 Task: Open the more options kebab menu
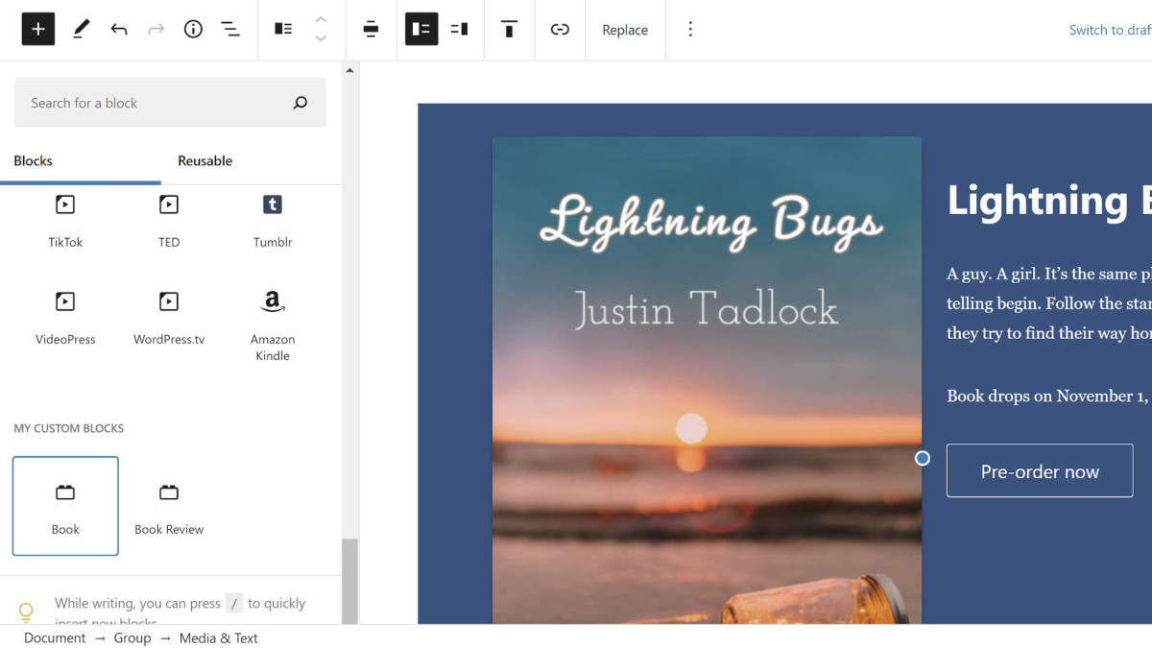pos(690,29)
